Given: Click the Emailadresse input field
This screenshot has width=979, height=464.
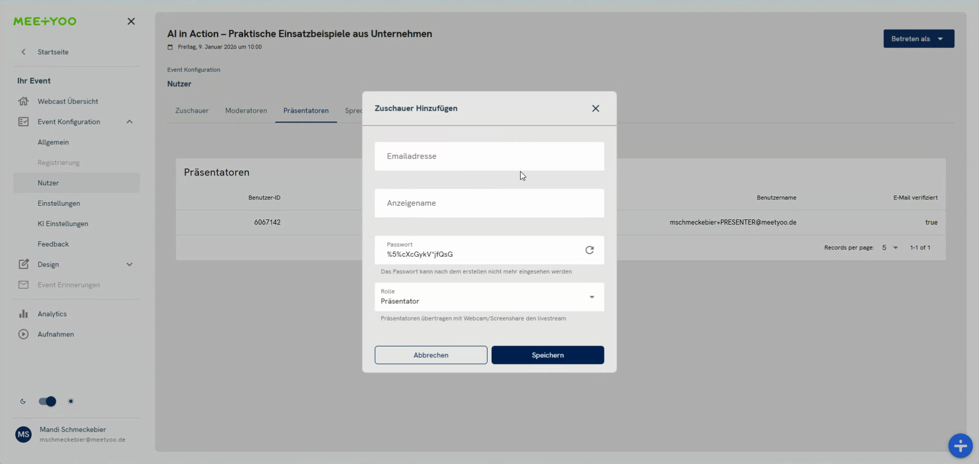Looking at the screenshot, I should (489, 156).
